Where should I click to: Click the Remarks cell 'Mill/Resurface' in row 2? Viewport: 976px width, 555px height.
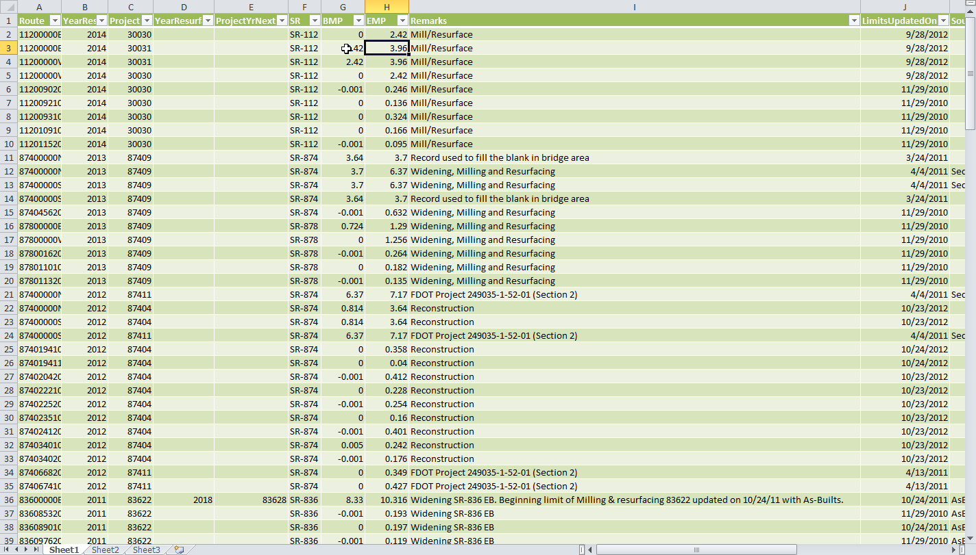[635, 34]
